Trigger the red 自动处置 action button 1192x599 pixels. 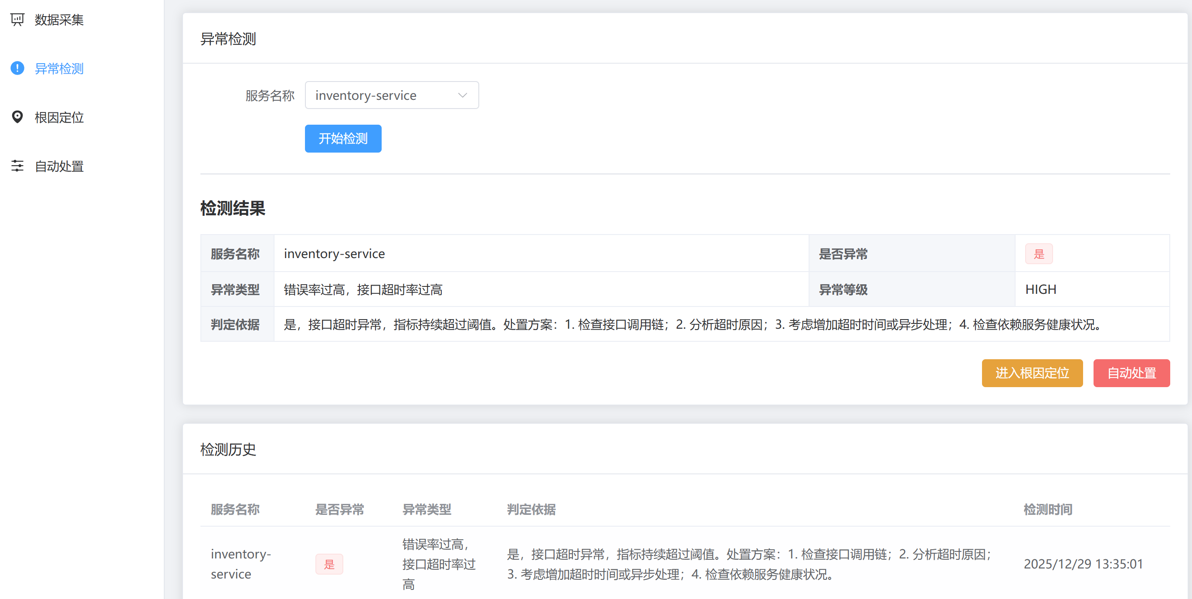point(1131,373)
